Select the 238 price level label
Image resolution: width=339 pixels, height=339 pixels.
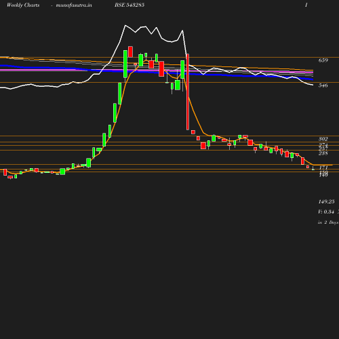[x=323, y=153]
